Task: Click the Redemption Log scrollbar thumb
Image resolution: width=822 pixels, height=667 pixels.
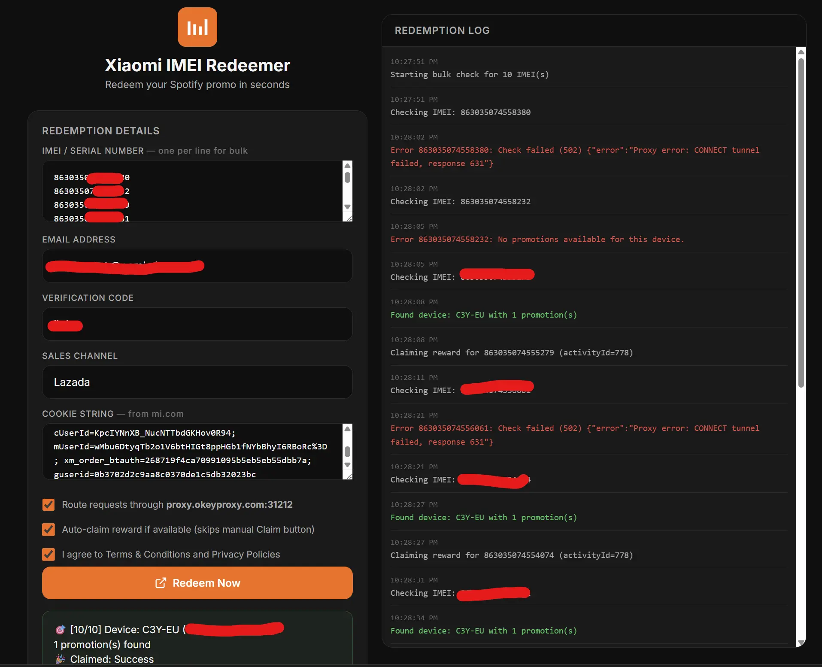Action: (801, 223)
